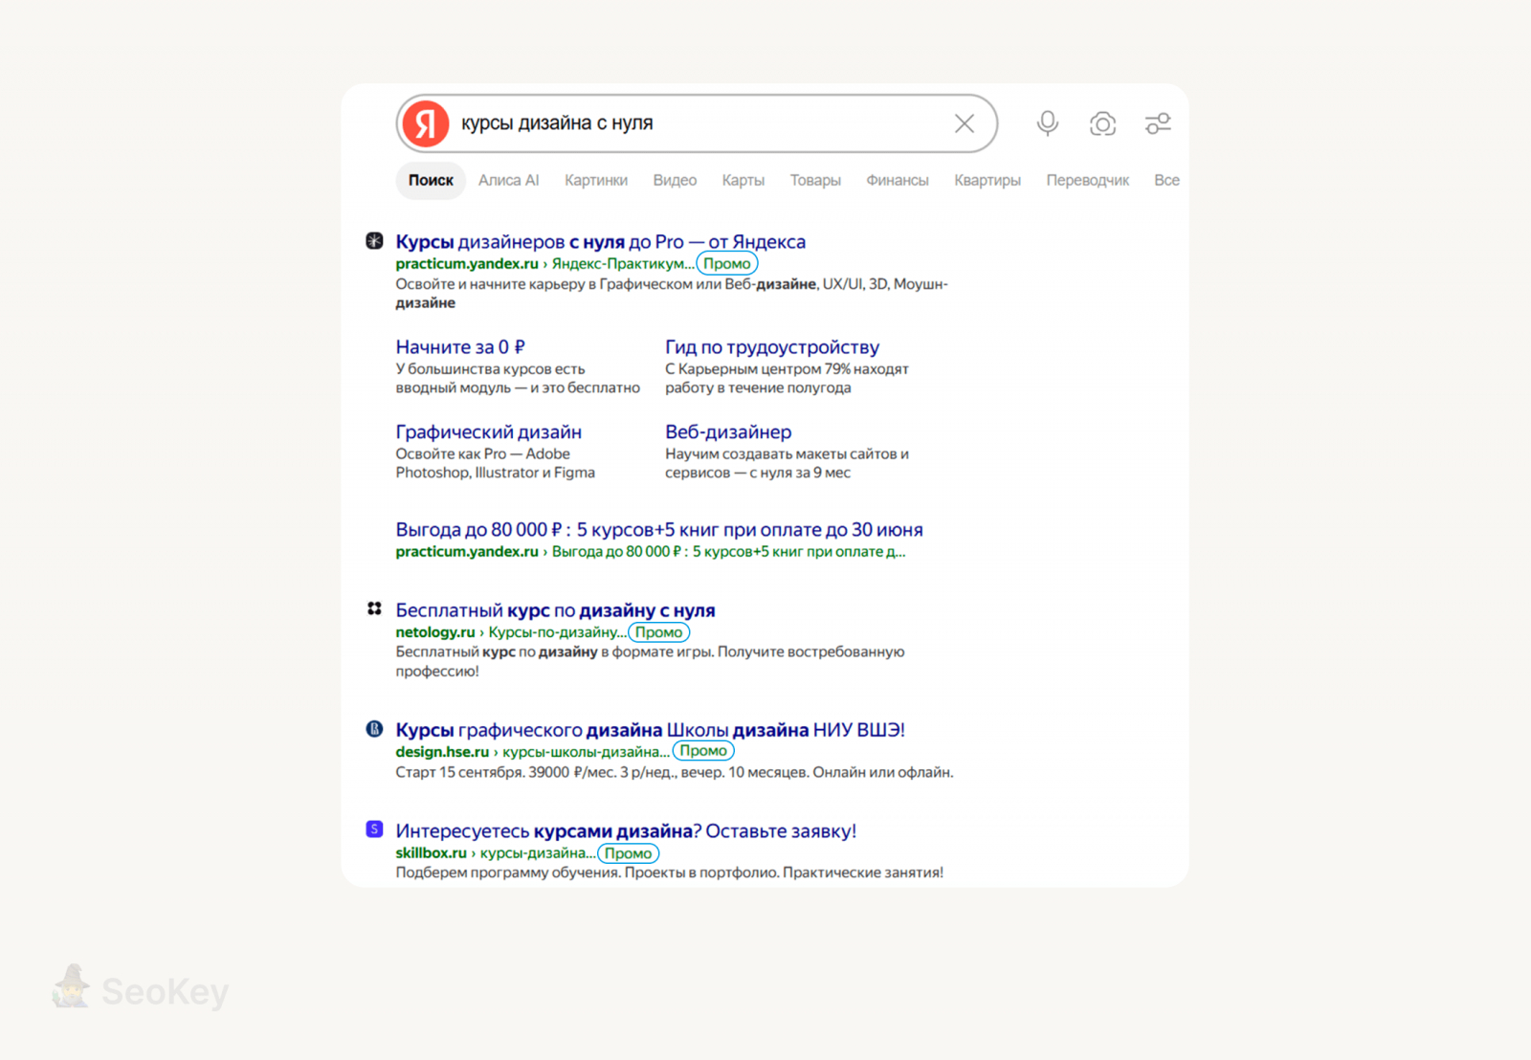The width and height of the screenshot is (1531, 1060).
Task: Open 'Бесплатный курс по дизайну с нуля' result
Action: 556,610
